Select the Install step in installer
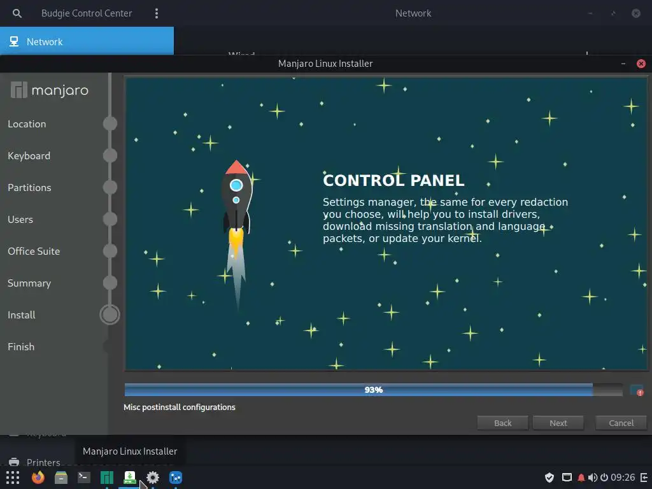The height and width of the screenshot is (489, 652). (22, 315)
